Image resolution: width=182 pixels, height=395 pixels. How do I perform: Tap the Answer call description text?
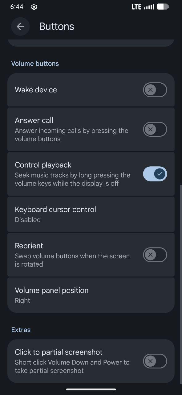click(71, 135)
